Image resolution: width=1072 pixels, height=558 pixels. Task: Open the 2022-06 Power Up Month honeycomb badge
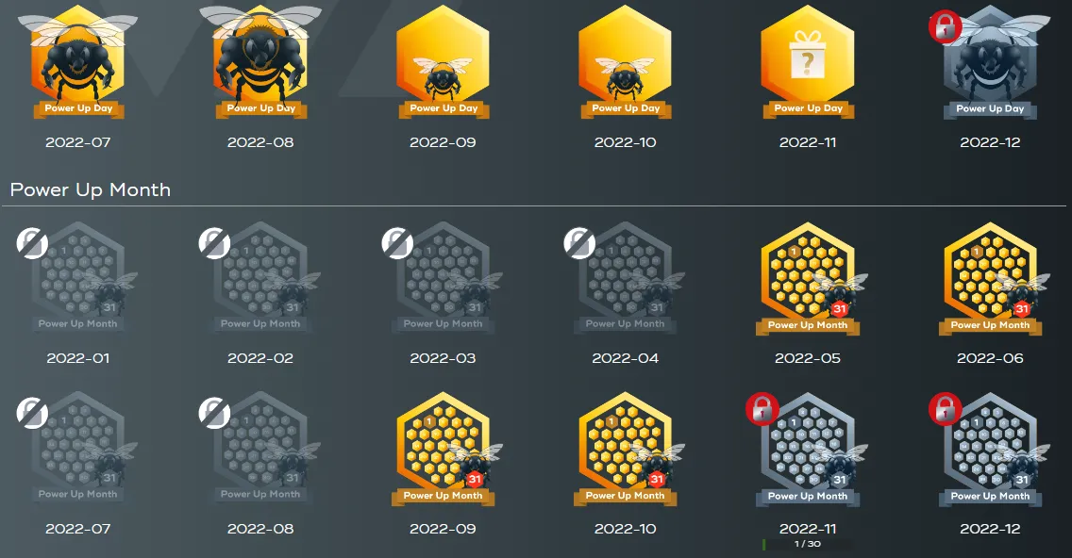[990, 279]
